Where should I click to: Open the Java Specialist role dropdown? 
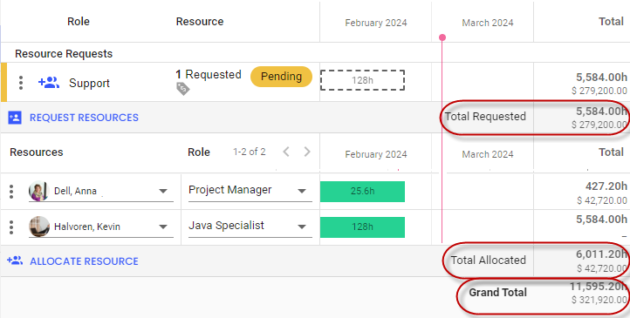[302, 227]
